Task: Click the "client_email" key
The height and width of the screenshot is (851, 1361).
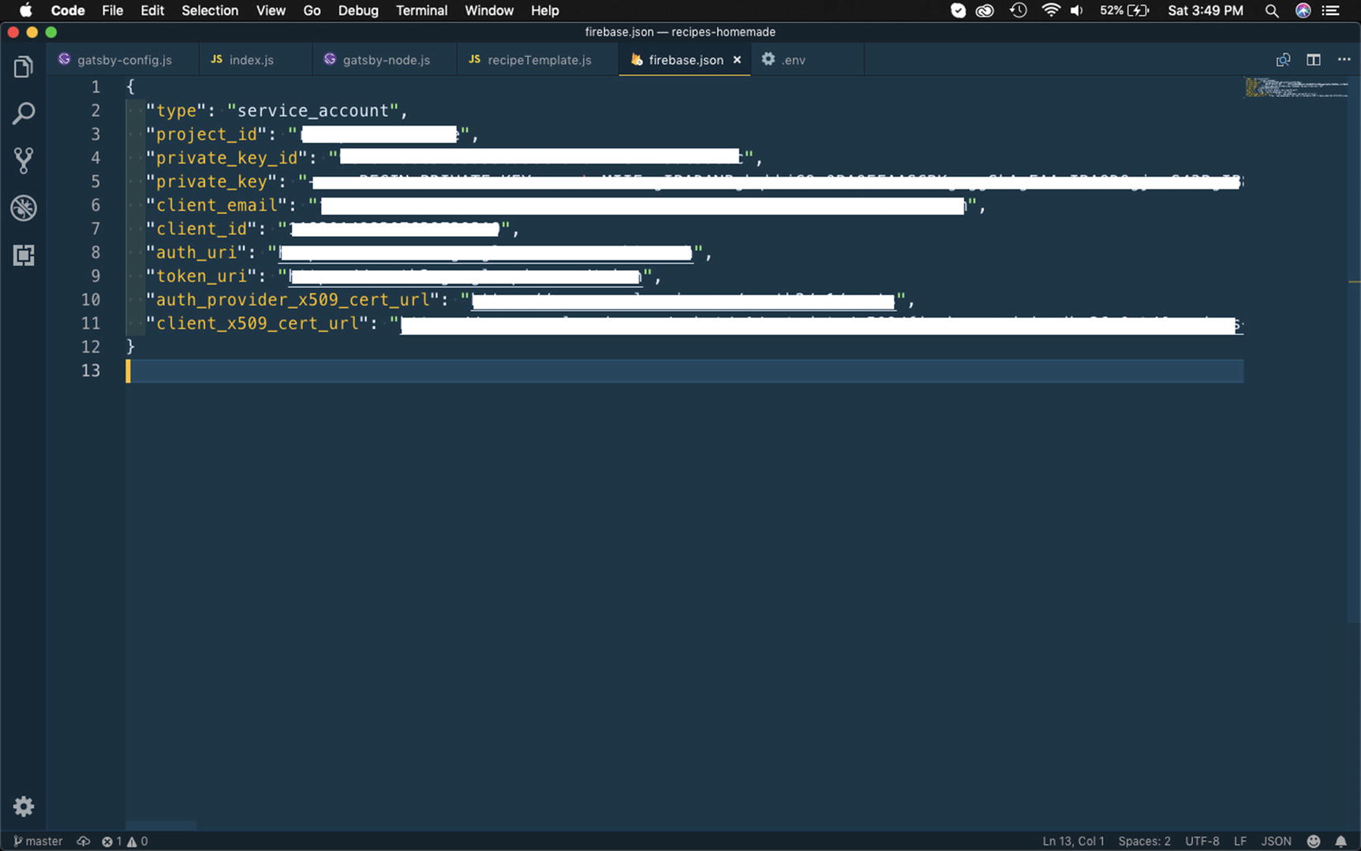Action: pos(217,205)
